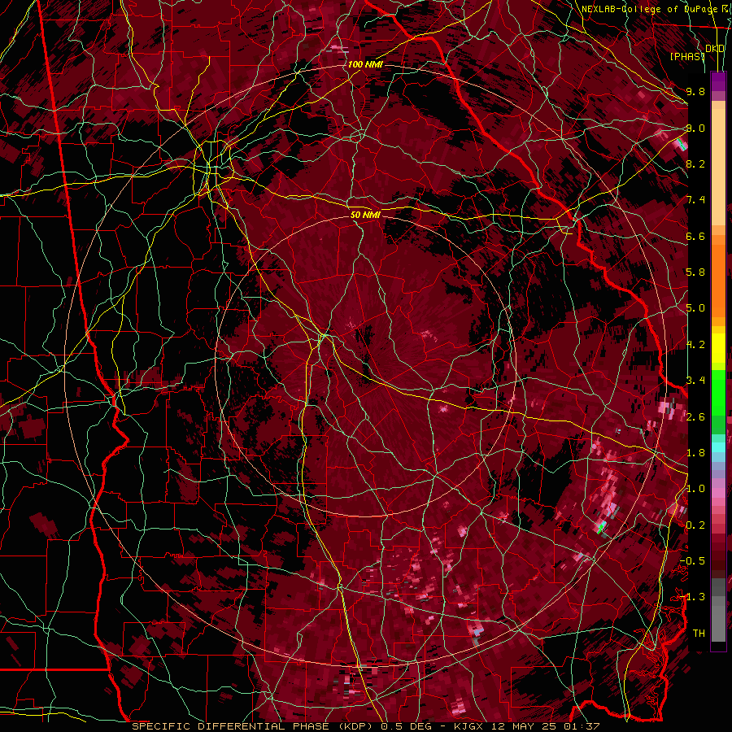Click the 9.0 legend value
The height and width of the screenshot is (732, 732).
coord(695,128)
